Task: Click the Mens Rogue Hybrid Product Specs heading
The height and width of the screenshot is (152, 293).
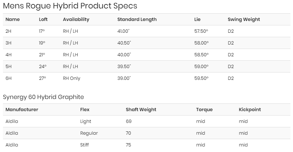Action: (x=70, y=6)
